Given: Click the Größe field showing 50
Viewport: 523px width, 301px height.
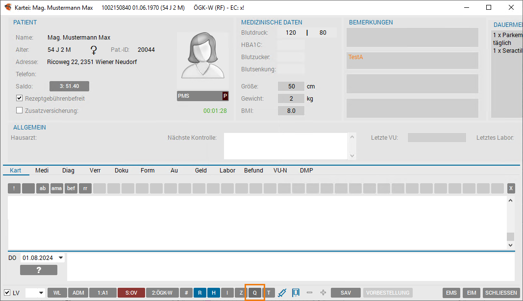Looking at the screenshot, I should [291, 86].
